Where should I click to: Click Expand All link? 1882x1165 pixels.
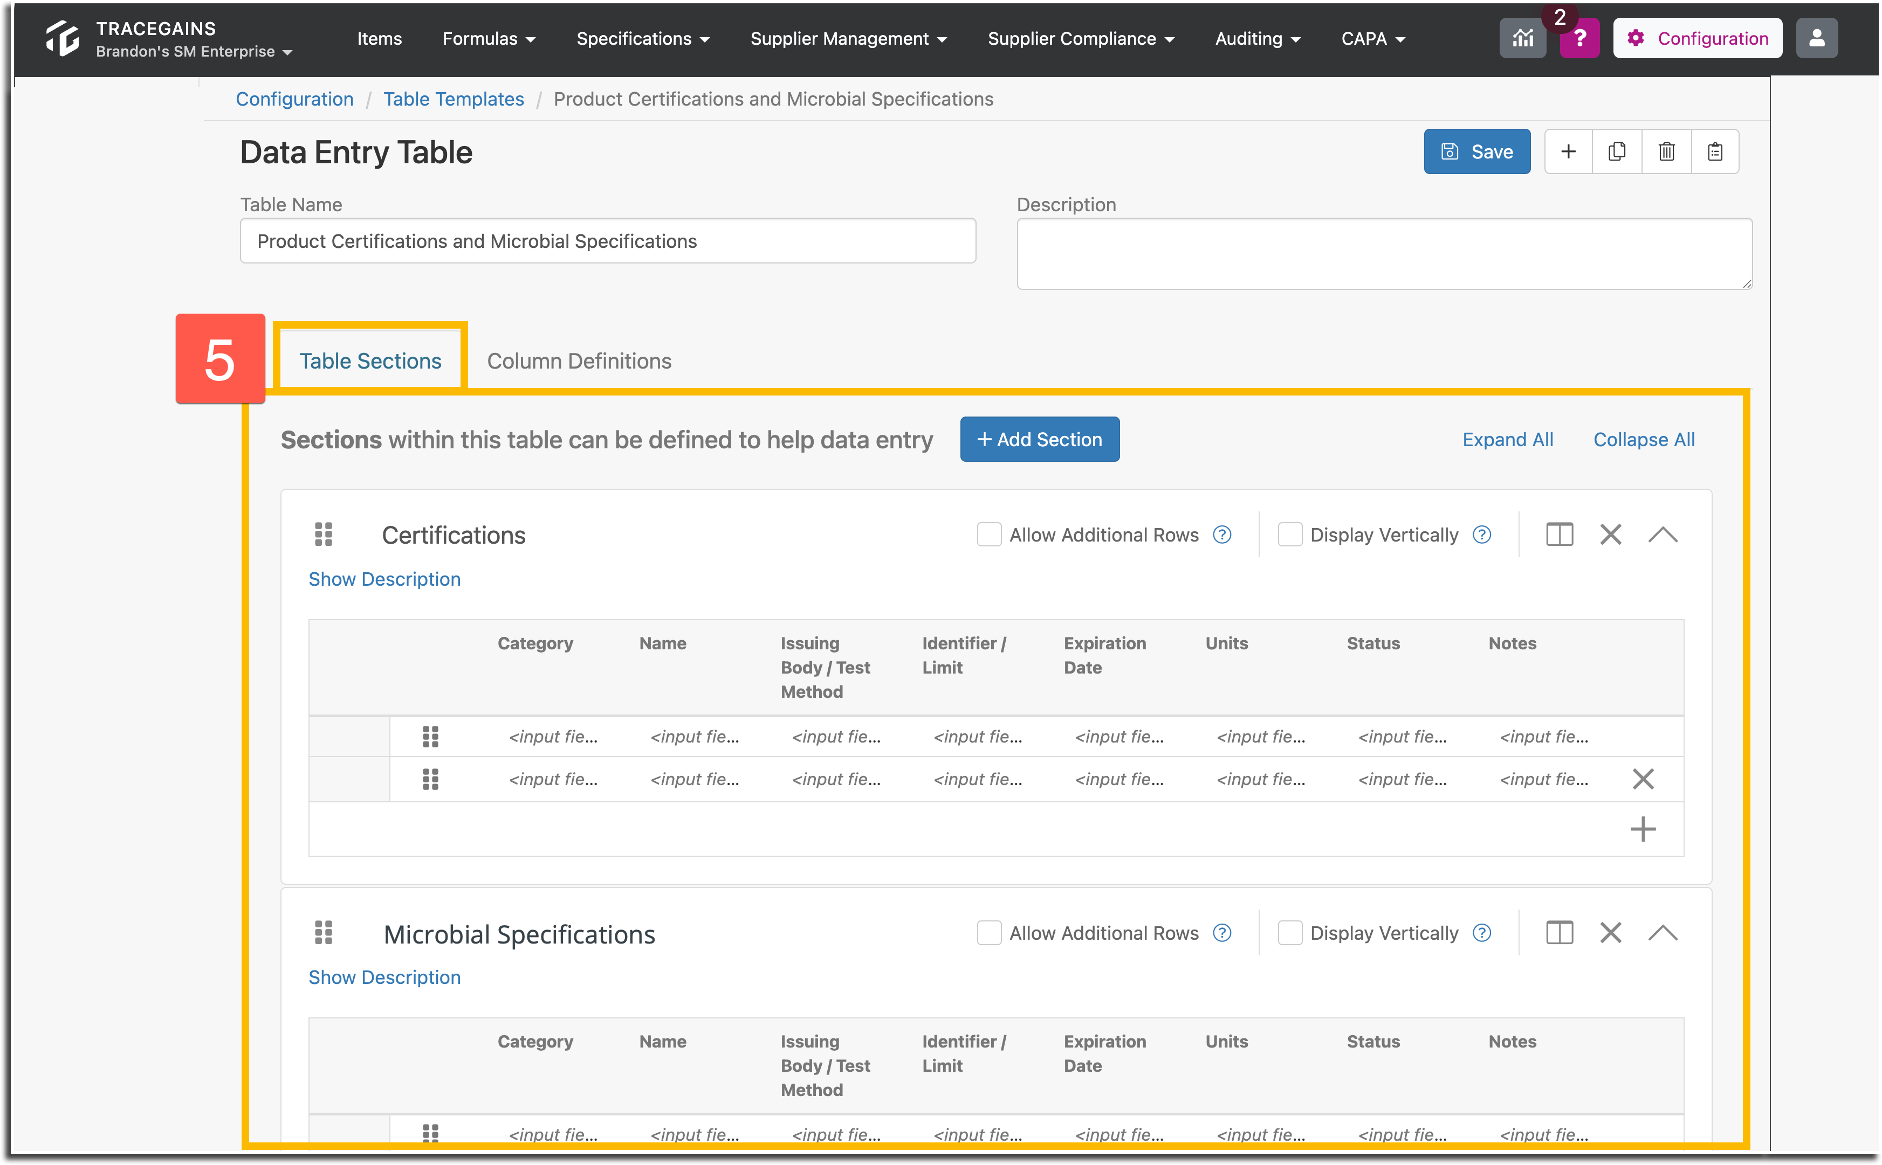click(x=1507, y=439)
